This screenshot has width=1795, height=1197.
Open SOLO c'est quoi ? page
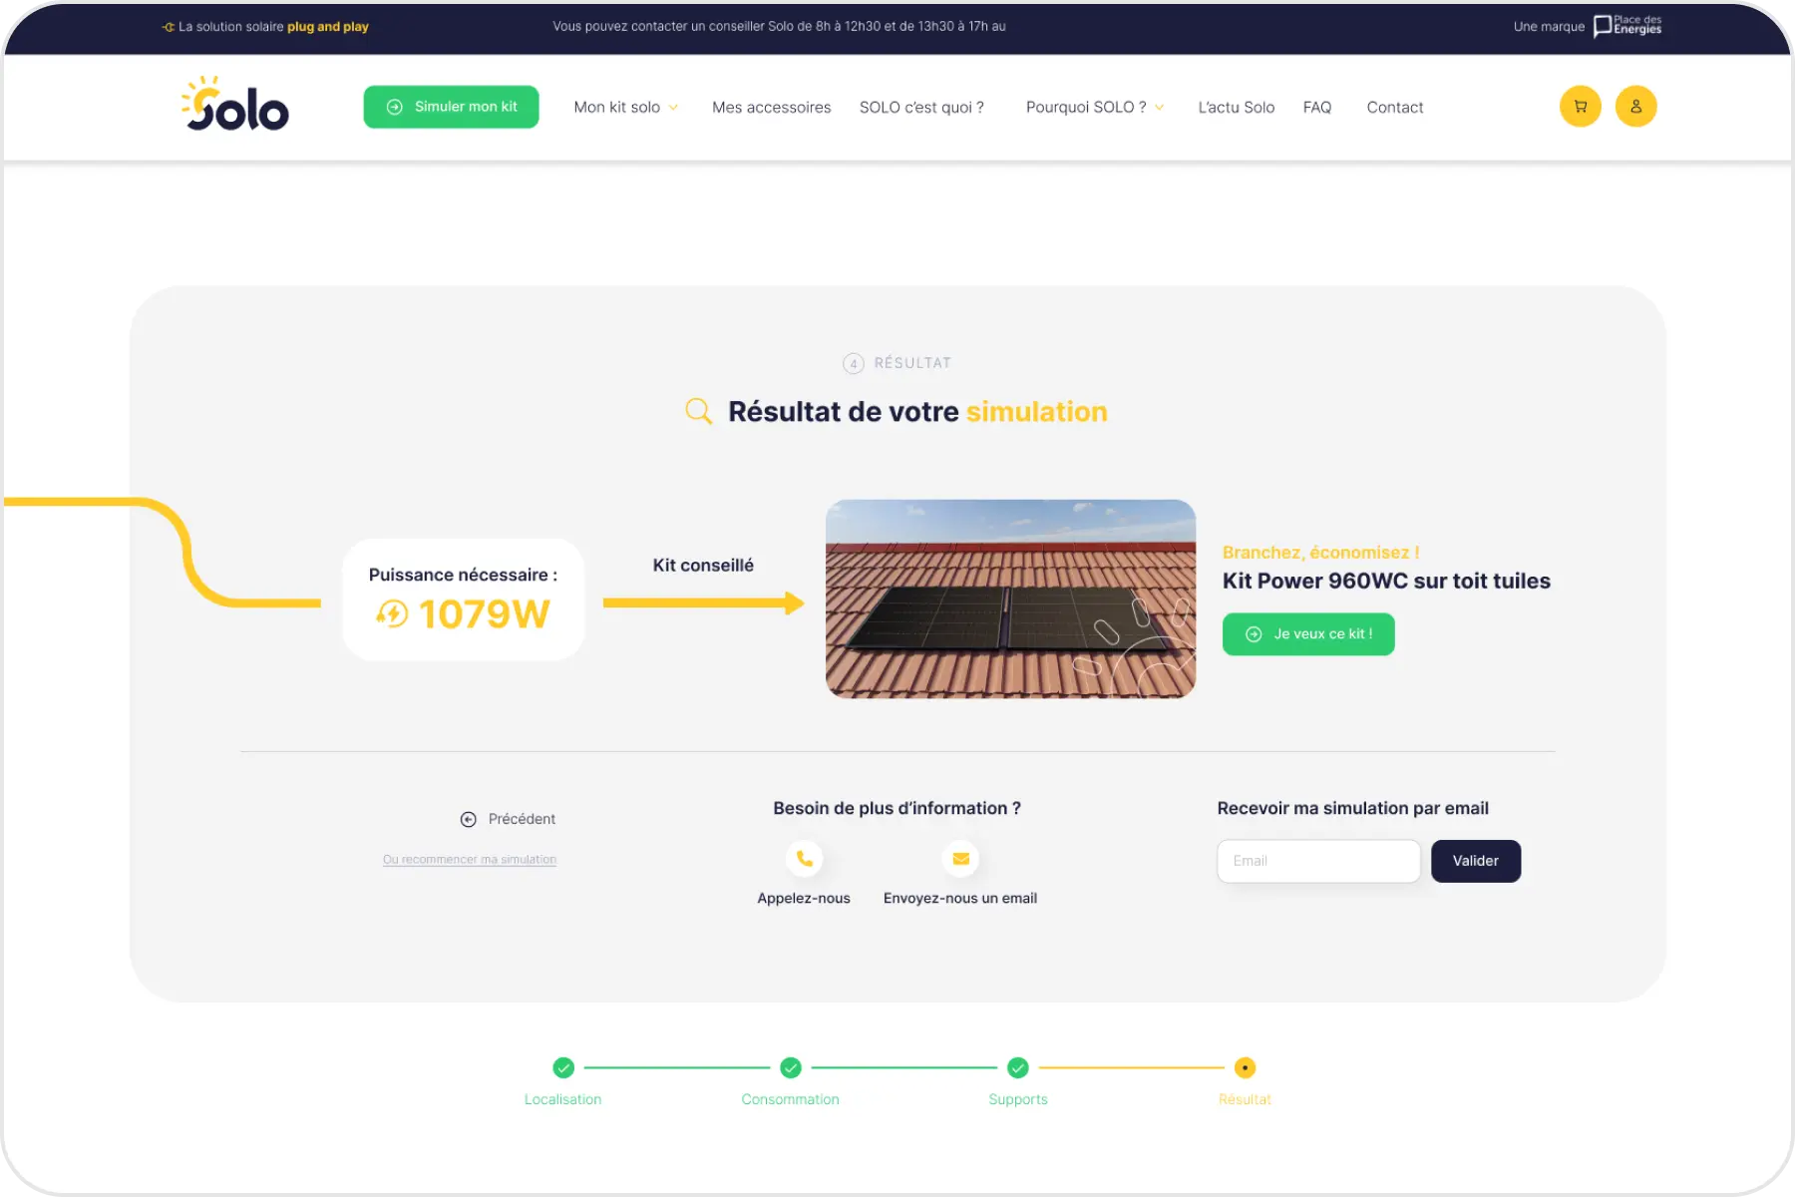tap(921, 107)
